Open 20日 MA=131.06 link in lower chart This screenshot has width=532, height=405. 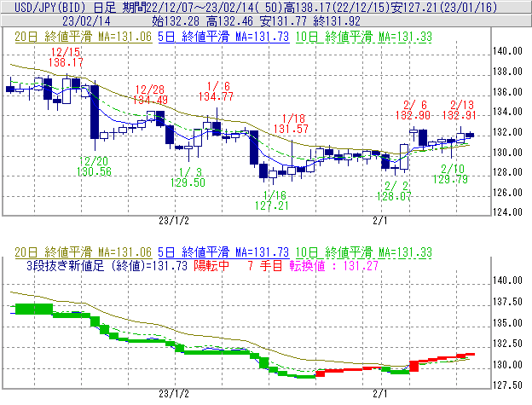tap(84, 252)
